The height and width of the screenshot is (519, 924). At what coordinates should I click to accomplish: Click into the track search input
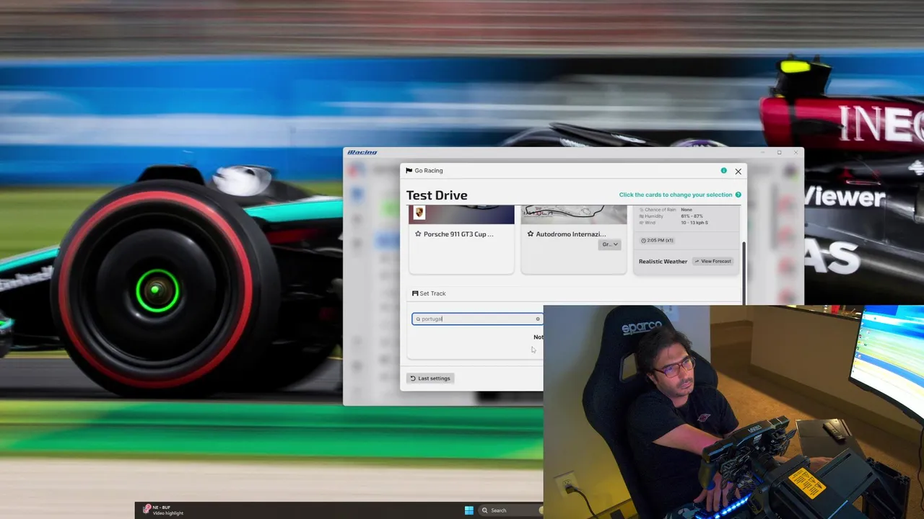tap(476, 319)
